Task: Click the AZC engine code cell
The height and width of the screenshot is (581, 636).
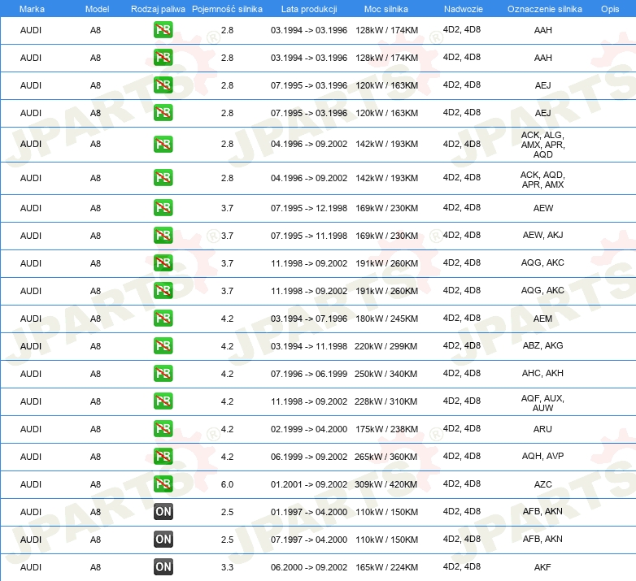Action: pos(542,484)
